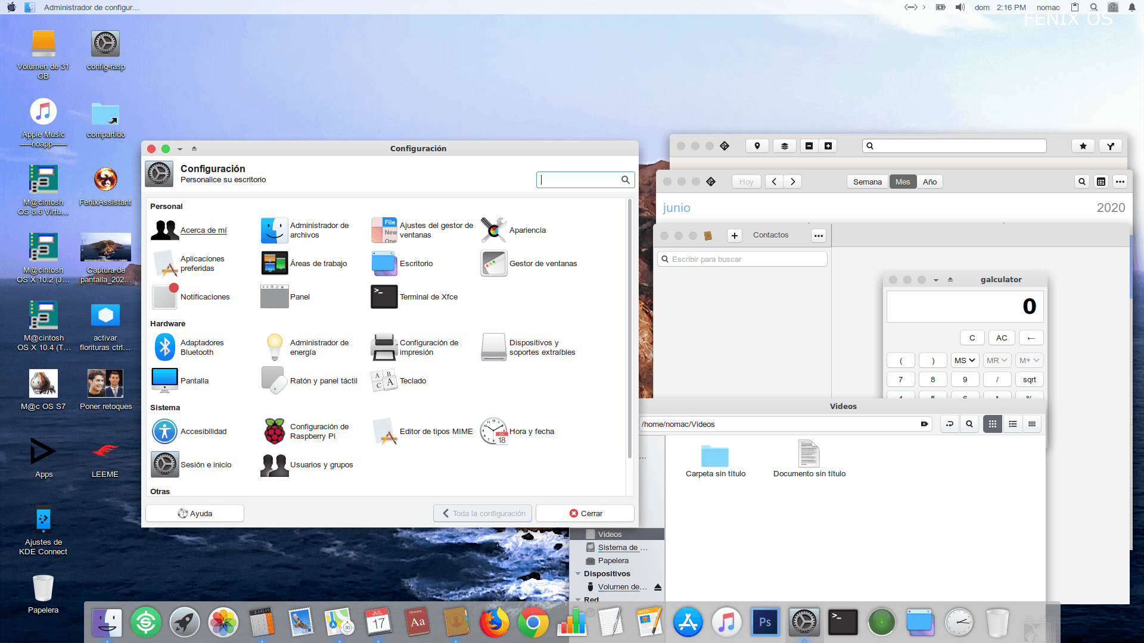Click the Acerca de mí link
Screen dimensions: 1144x643
pyautogui.click(x=203, y=230)
